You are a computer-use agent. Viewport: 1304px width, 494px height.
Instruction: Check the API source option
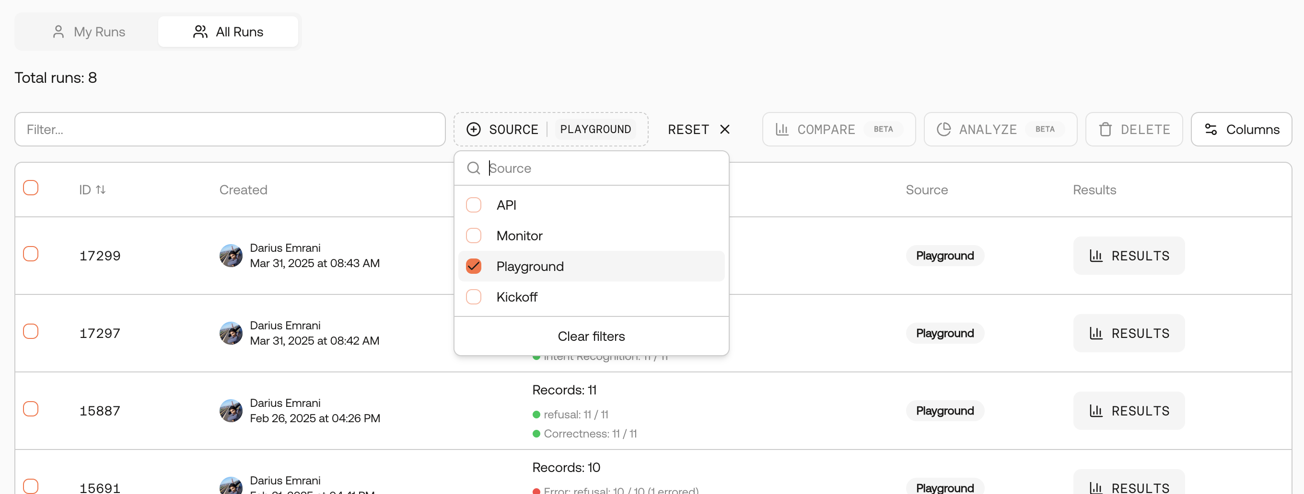[473, 205]
